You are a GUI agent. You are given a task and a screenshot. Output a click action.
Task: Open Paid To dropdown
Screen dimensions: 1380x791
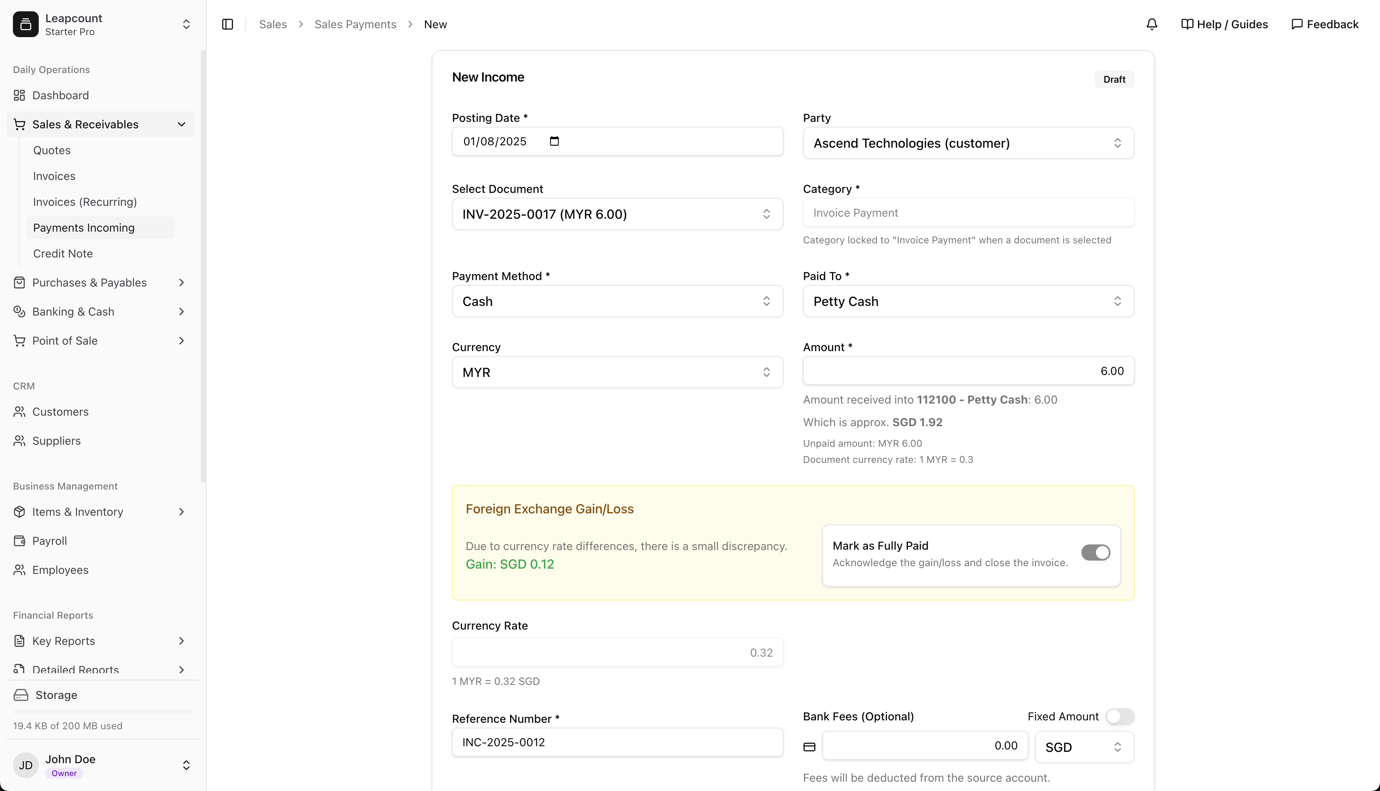pos(968,301)
